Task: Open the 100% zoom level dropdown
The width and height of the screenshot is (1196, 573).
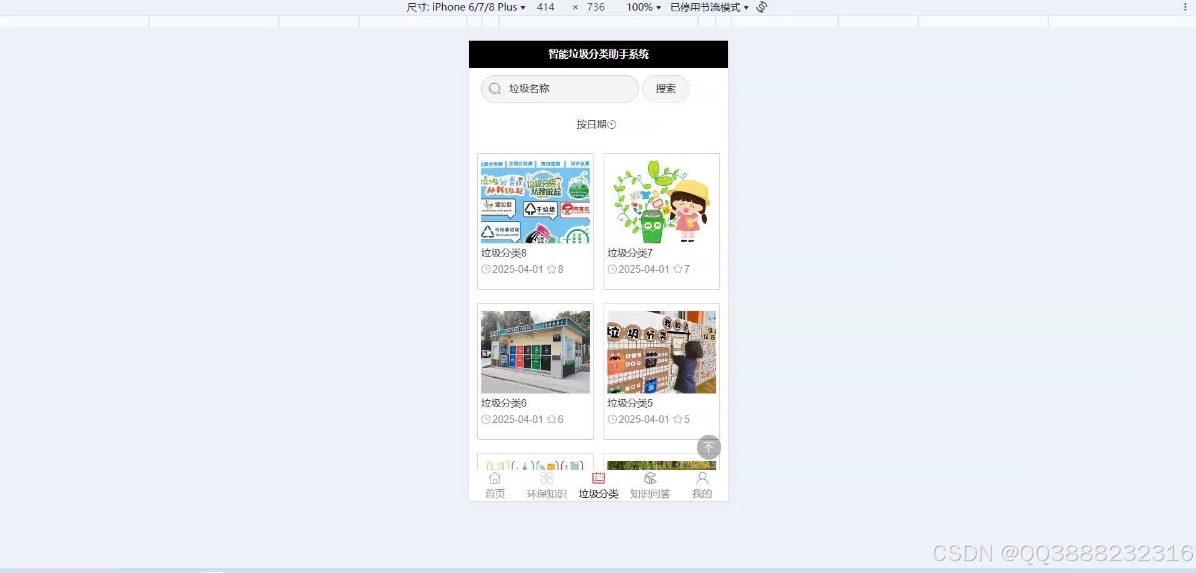Action: click(643, 7)
